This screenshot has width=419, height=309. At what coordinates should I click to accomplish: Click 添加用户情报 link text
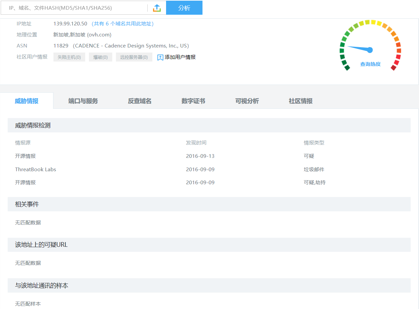180,57
